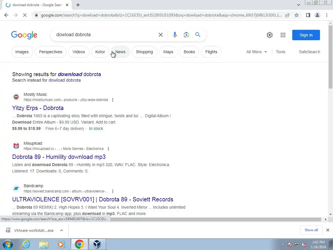Open the Google apps grid
Viewport: 333px width, 250px height.
click(x=283, y=35)
